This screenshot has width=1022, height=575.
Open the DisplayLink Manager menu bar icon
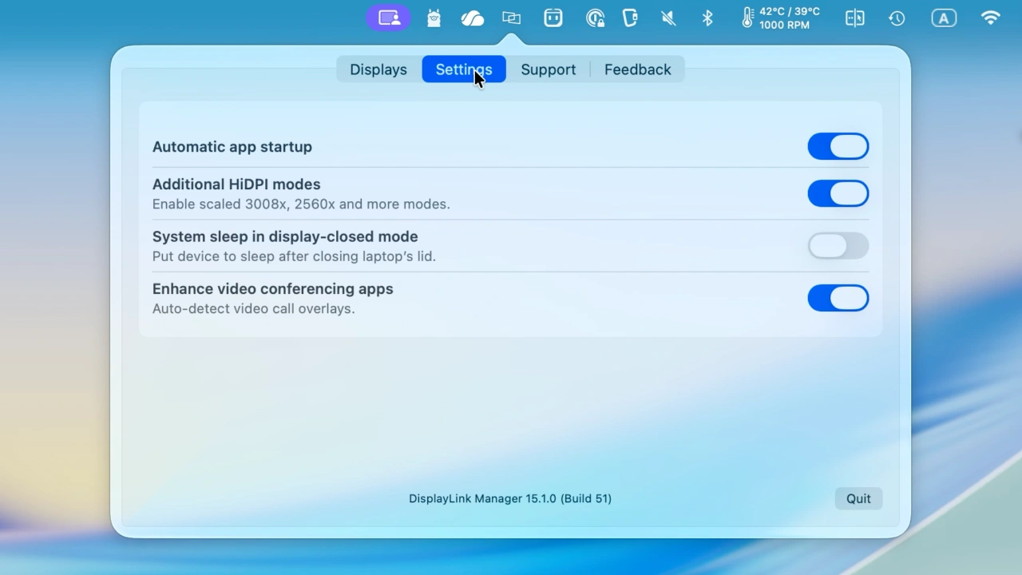point(389,18)
